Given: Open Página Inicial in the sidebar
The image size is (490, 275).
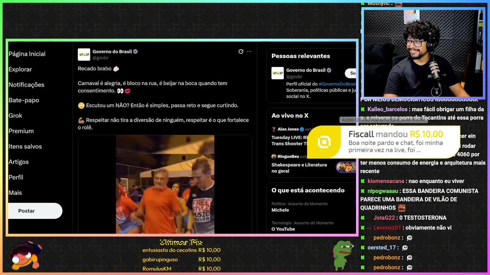Looking at the screenshot, I should click(27, 54).
